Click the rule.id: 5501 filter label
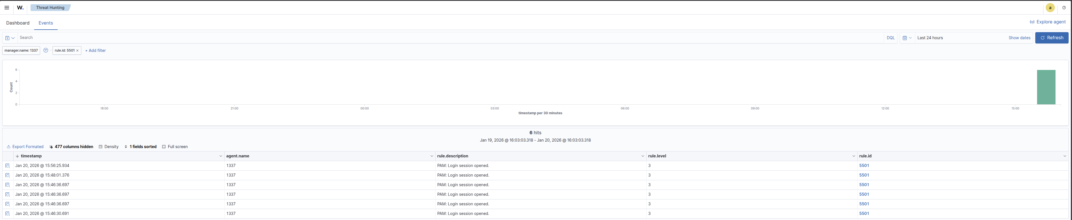The width and height of the screenshot is (1072, 220). coord(64,50)
